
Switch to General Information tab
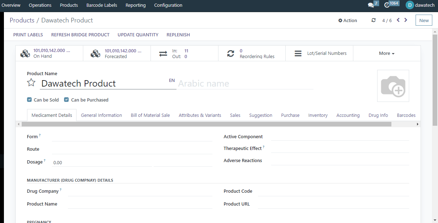[x=101, y=115]
